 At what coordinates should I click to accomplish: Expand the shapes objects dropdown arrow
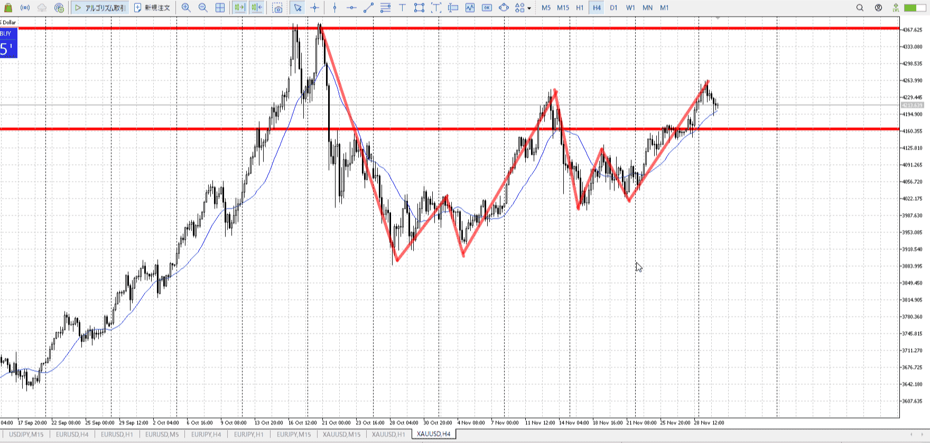coord(529,8)
